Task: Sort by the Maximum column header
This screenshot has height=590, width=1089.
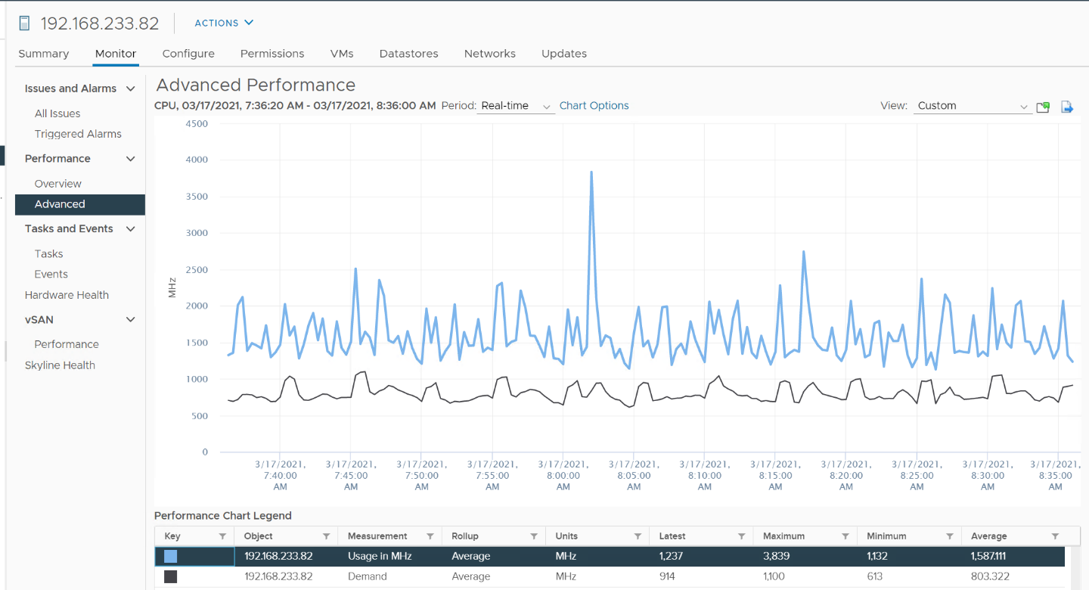Action: [783, 536]
